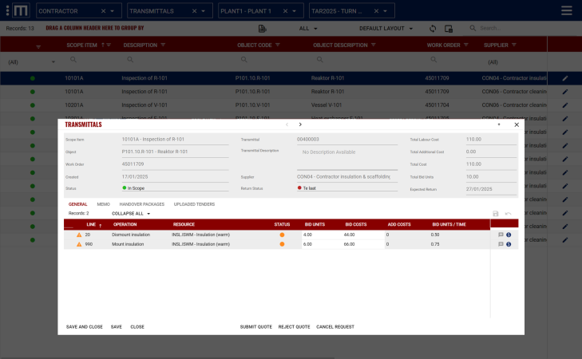Image resolution: width=582 pixels, height=359 pixels.
Task: Click the refresh icon in grid toolbar
Action: [433, 28]
